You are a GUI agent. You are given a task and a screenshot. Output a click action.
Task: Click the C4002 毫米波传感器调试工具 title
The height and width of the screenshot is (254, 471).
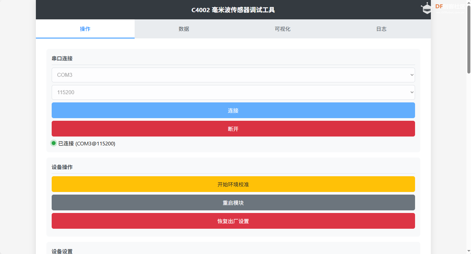233,10
